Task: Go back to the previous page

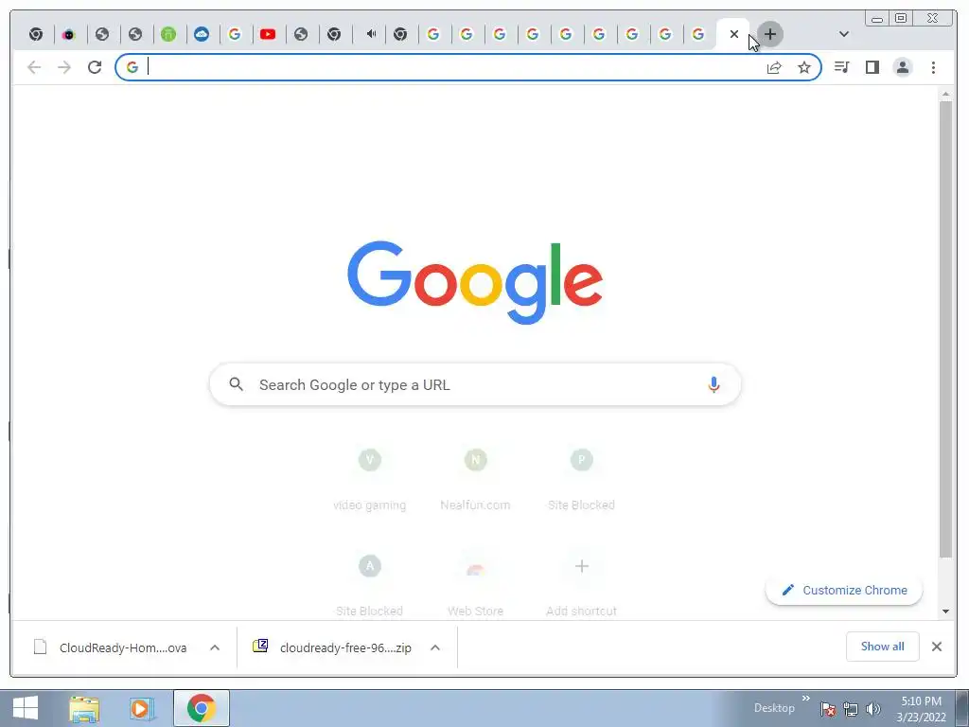Action: (34, 67)
